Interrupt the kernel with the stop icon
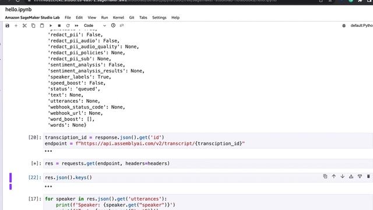This screenshot has height=210, width=373. [x=59, y=26]
